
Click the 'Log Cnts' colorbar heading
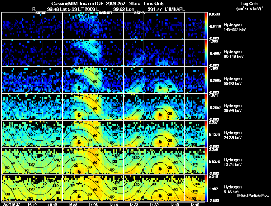click(x=249, y=4)
